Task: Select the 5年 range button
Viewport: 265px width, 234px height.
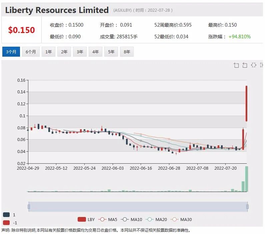Action: click(111, 52)
